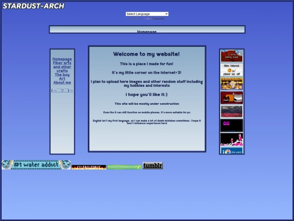This screenshot has height=221, width=294.
Task: Open the Select Language dropdown
Action: click(147, 14)
